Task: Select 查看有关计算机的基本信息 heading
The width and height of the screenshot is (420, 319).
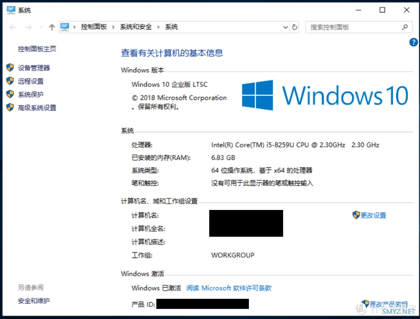Action: click(172, 53)
